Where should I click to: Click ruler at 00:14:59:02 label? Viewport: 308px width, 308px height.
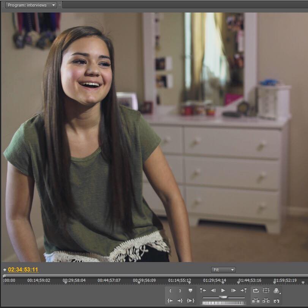[x=39, y=280]
